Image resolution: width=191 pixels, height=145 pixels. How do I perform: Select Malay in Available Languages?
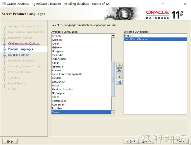pyautogui.click(x=81, y=86)
